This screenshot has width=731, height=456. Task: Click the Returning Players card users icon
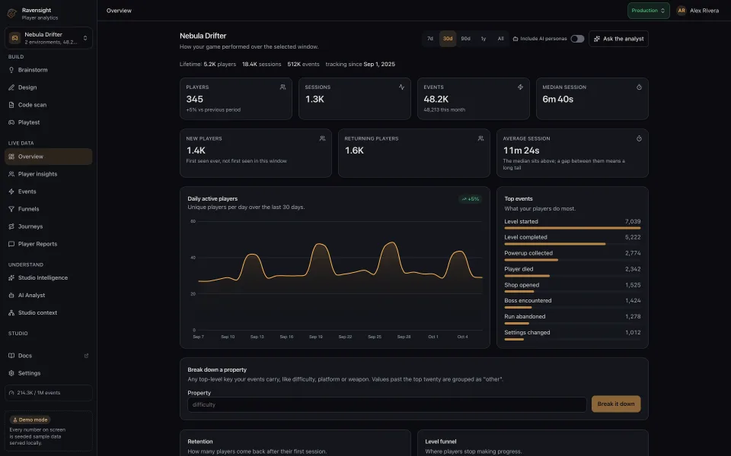click(x=480, y=138)
